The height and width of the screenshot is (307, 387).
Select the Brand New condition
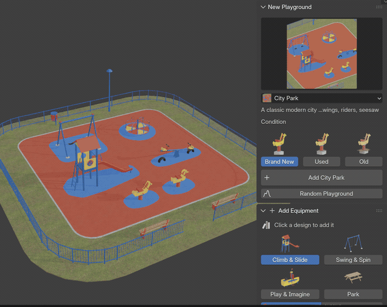(279, 162)
